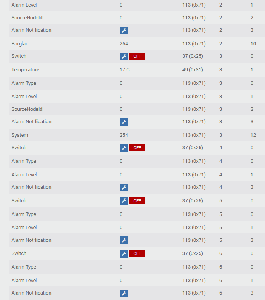Select the Temperature row label

[x=25, y=70]
